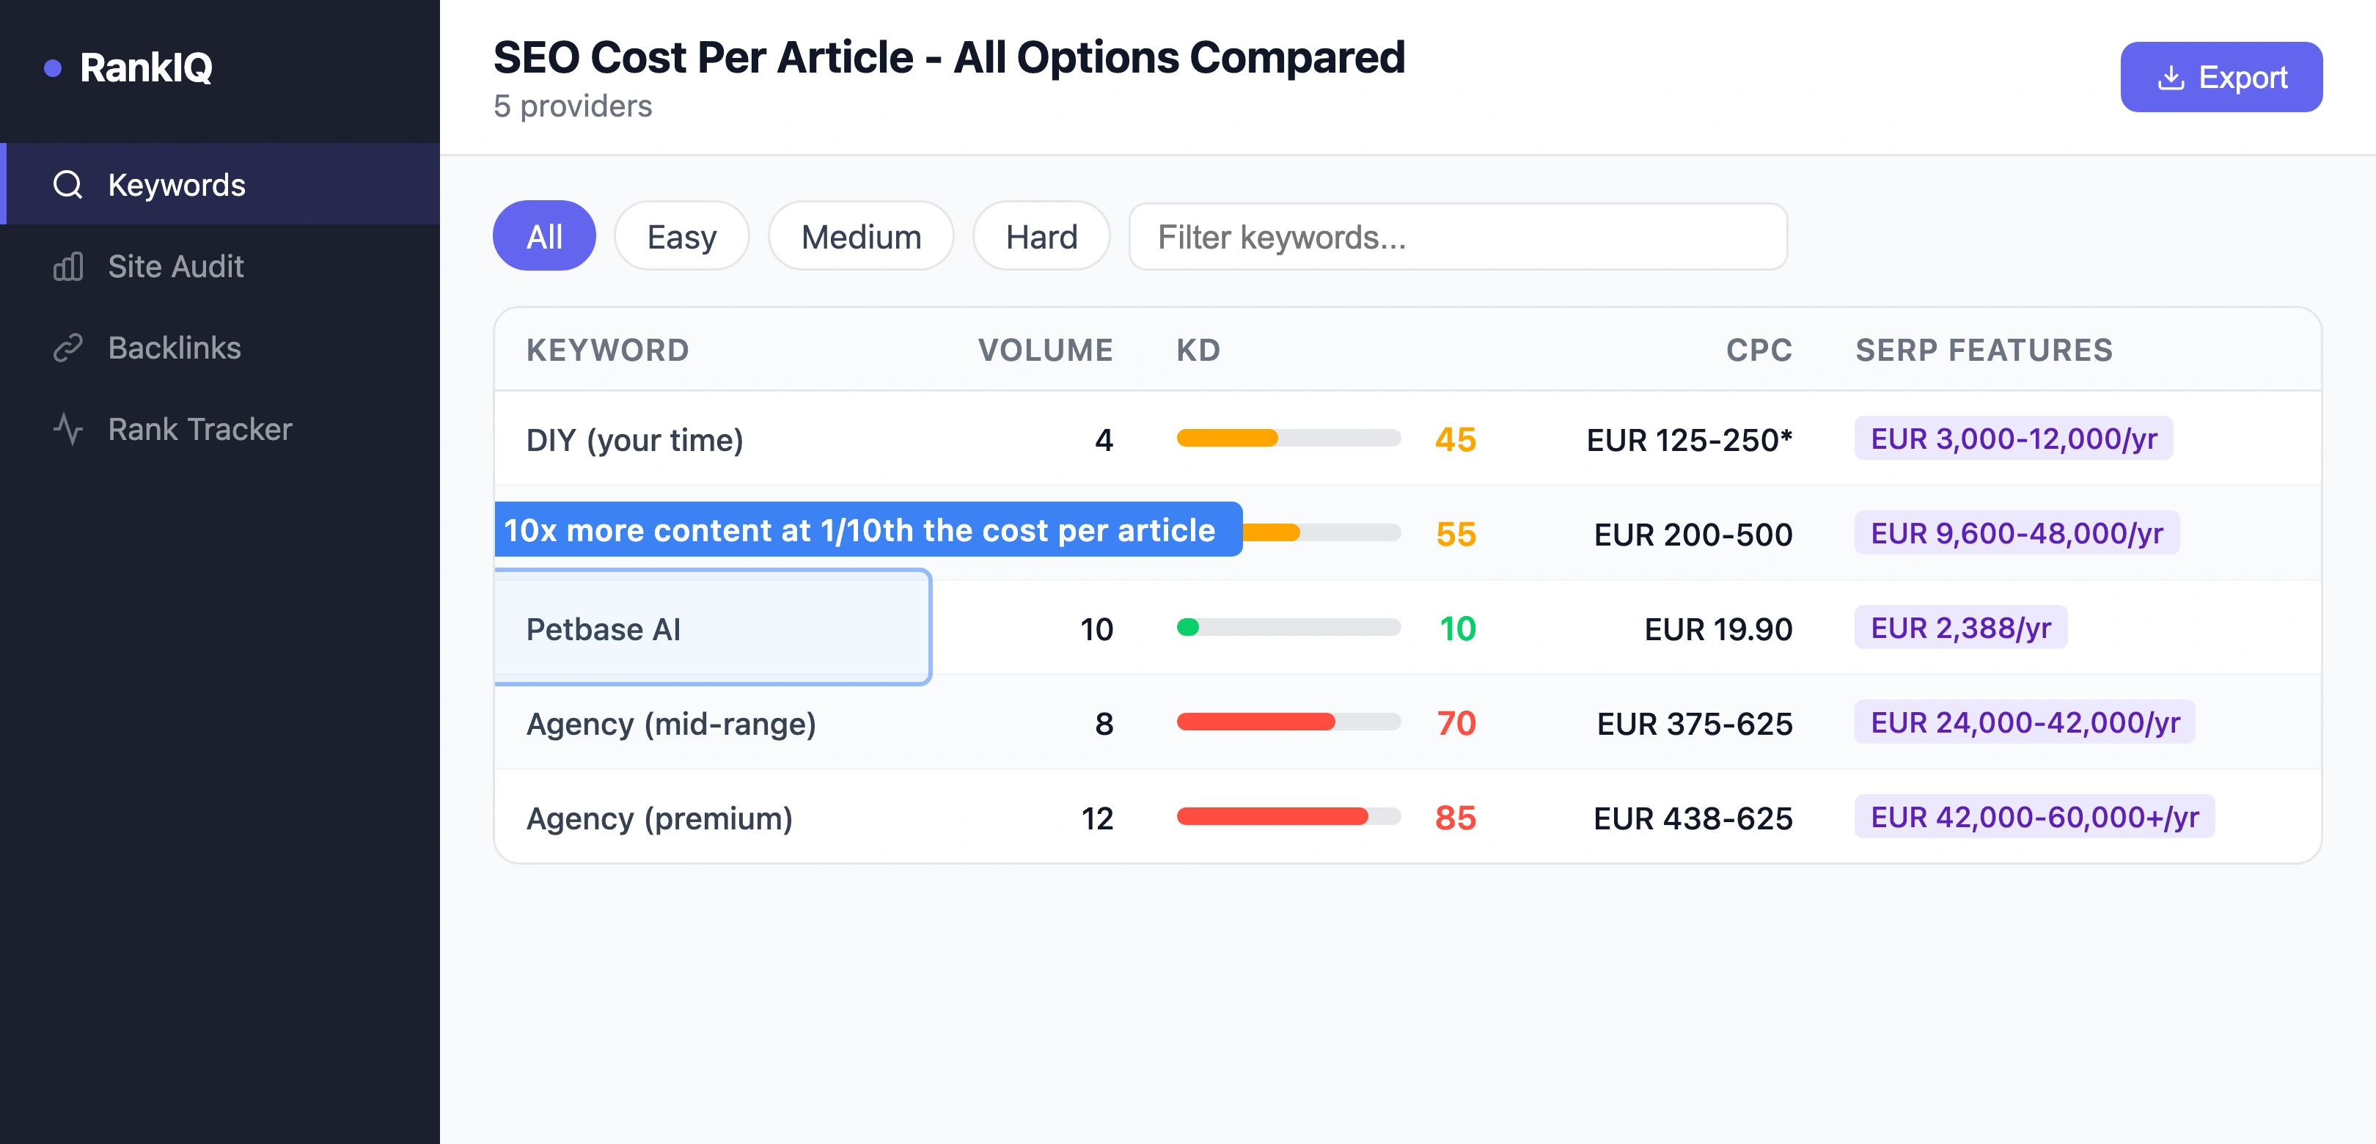Open the Keywords section from sidebar
Screen dimensions: 2376x1144
click(177, 185)
